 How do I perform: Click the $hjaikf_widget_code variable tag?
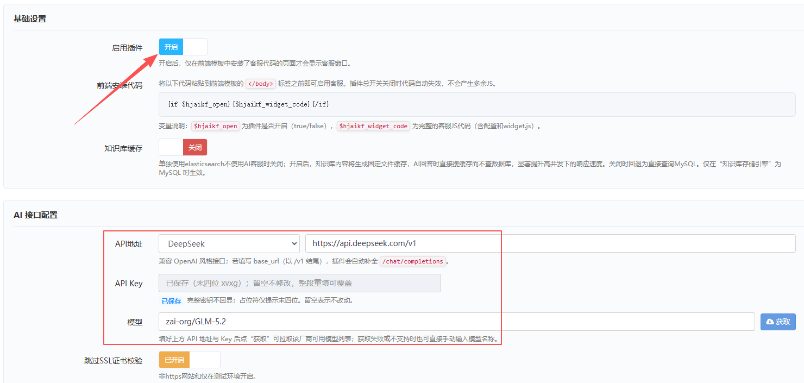coord(373,126)
